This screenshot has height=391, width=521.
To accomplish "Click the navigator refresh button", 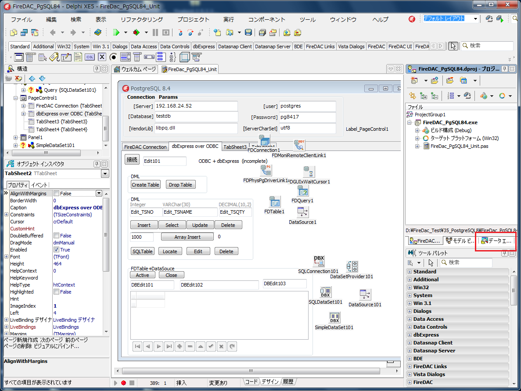I will click(x=232, y=347).
